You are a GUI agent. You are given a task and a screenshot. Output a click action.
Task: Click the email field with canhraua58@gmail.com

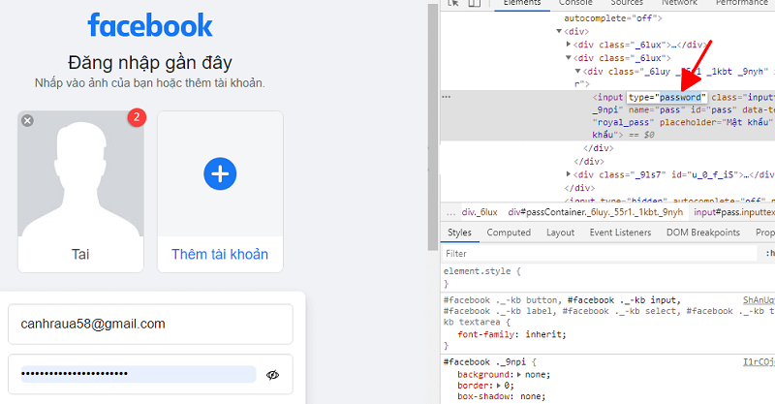(150, 324)
